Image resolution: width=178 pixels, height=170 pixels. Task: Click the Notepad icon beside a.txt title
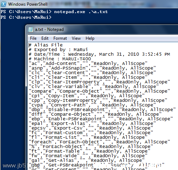[30, 29]
